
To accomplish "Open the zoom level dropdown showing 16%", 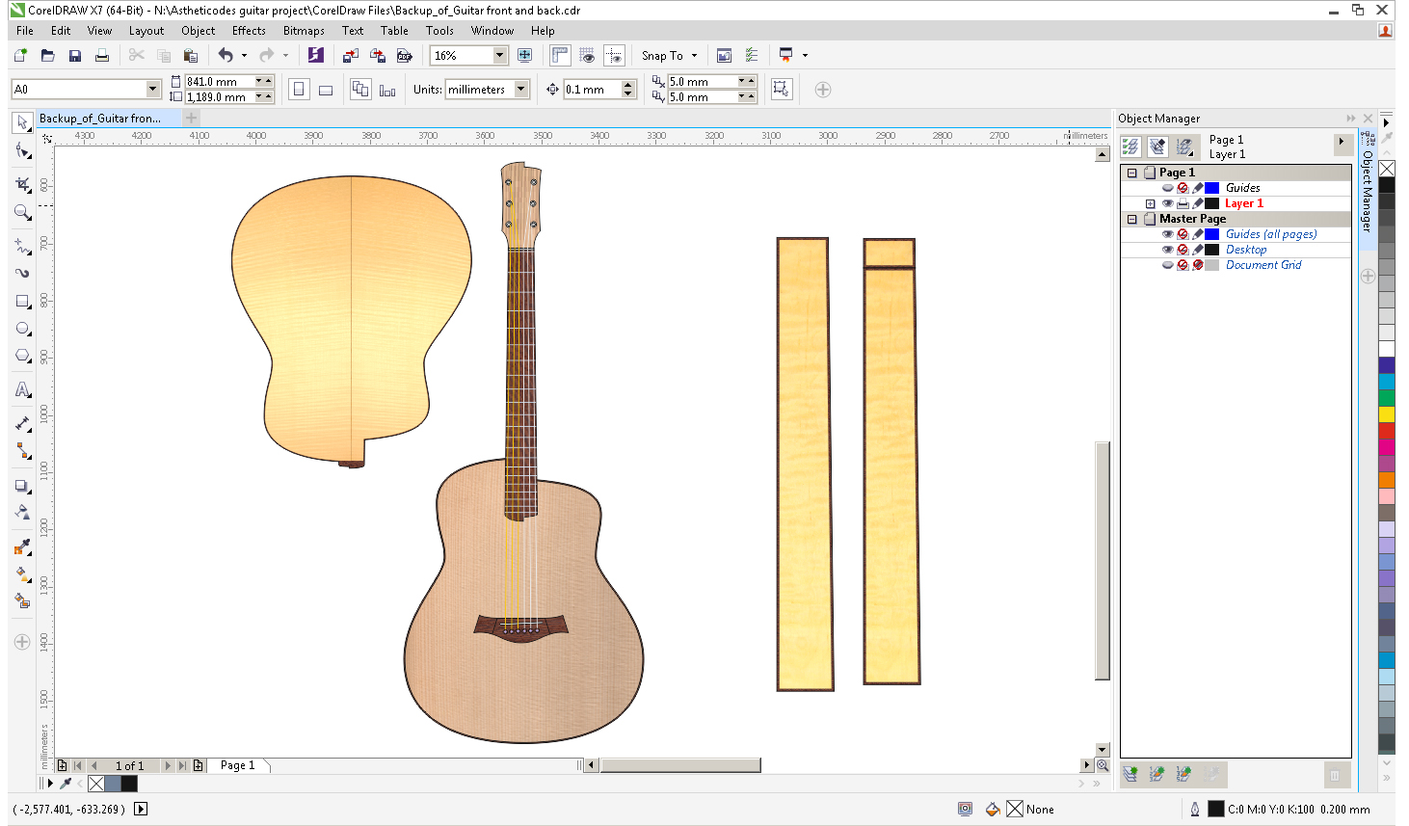I will coord(499,56).
